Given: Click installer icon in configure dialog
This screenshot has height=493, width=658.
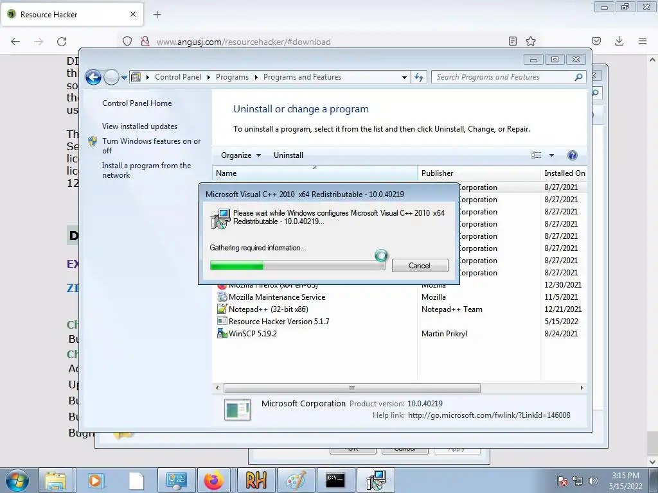Looking at the screenshot, I should point(221,219).
